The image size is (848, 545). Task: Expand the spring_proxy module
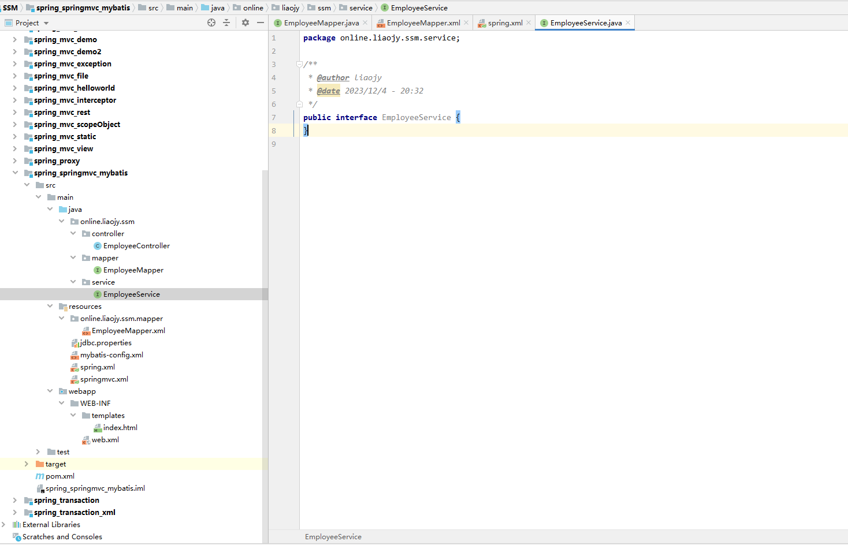click(x=15, y=160)
